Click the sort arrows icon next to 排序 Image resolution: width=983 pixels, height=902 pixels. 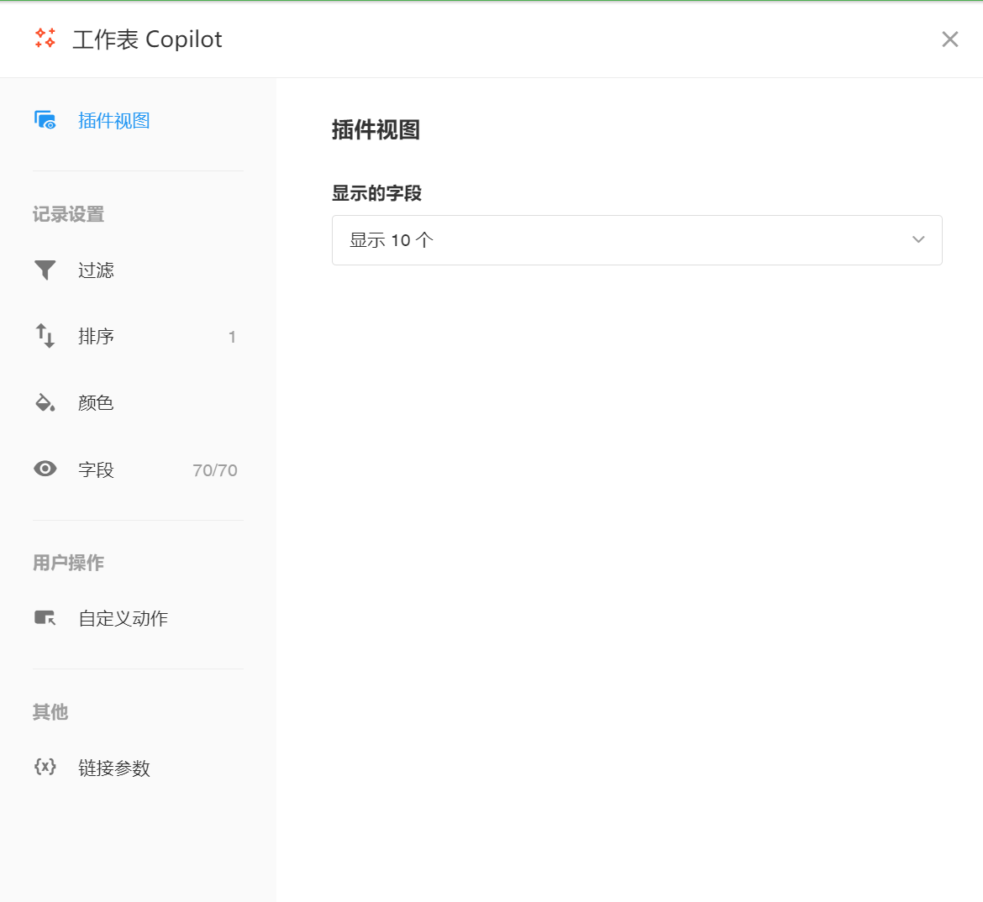pos(45,336)
